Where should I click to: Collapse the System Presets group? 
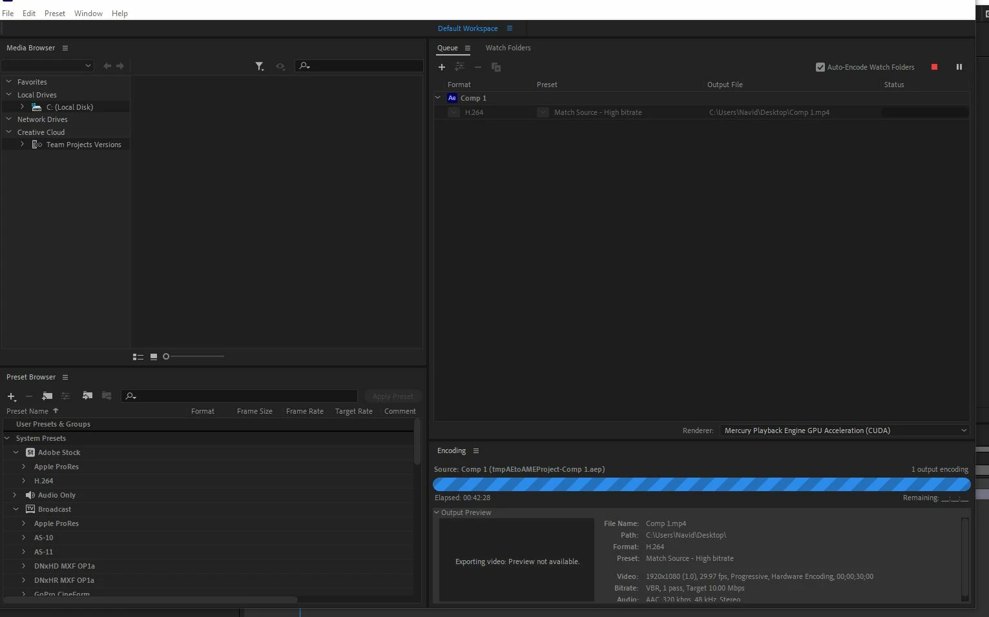click(8, 438)
